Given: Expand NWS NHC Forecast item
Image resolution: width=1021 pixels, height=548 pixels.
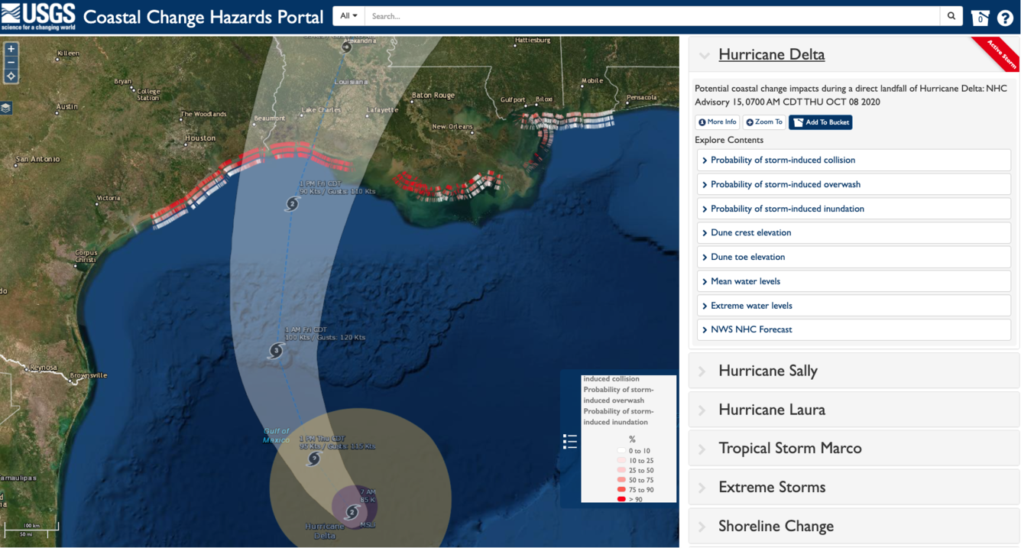Looking at the screenshot, I should [854, 329].
